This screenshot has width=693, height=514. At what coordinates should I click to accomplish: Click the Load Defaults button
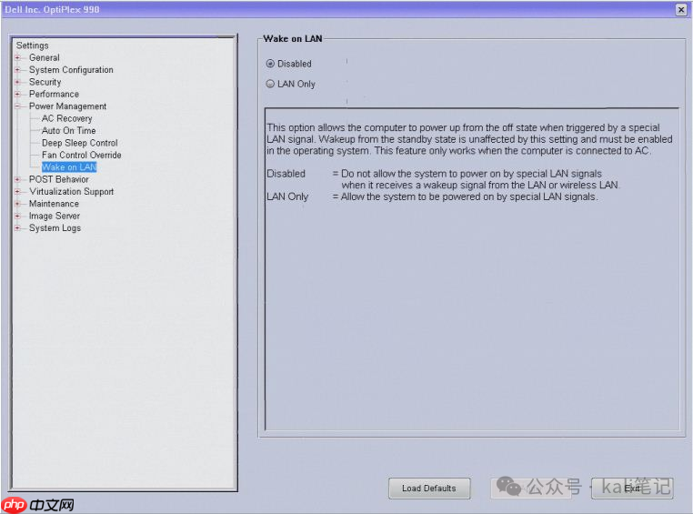coord(428,489)
